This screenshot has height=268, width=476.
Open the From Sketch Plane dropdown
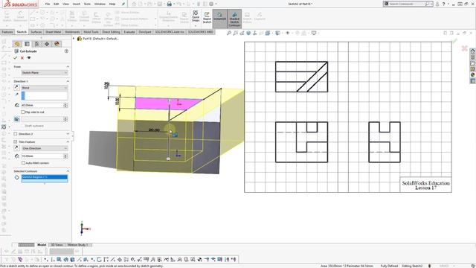pyautogui.click(x=45, y=73)
